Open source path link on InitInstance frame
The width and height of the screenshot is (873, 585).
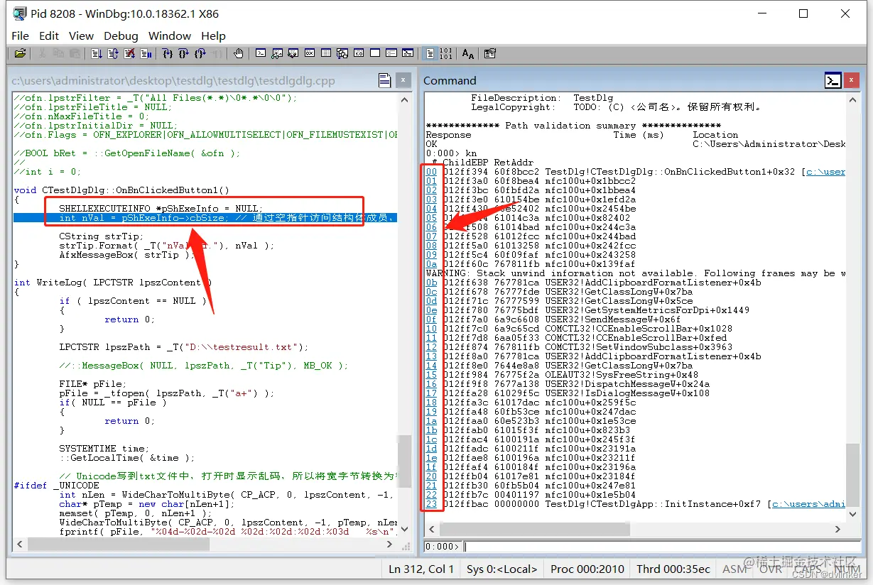(x=809, y=504)
